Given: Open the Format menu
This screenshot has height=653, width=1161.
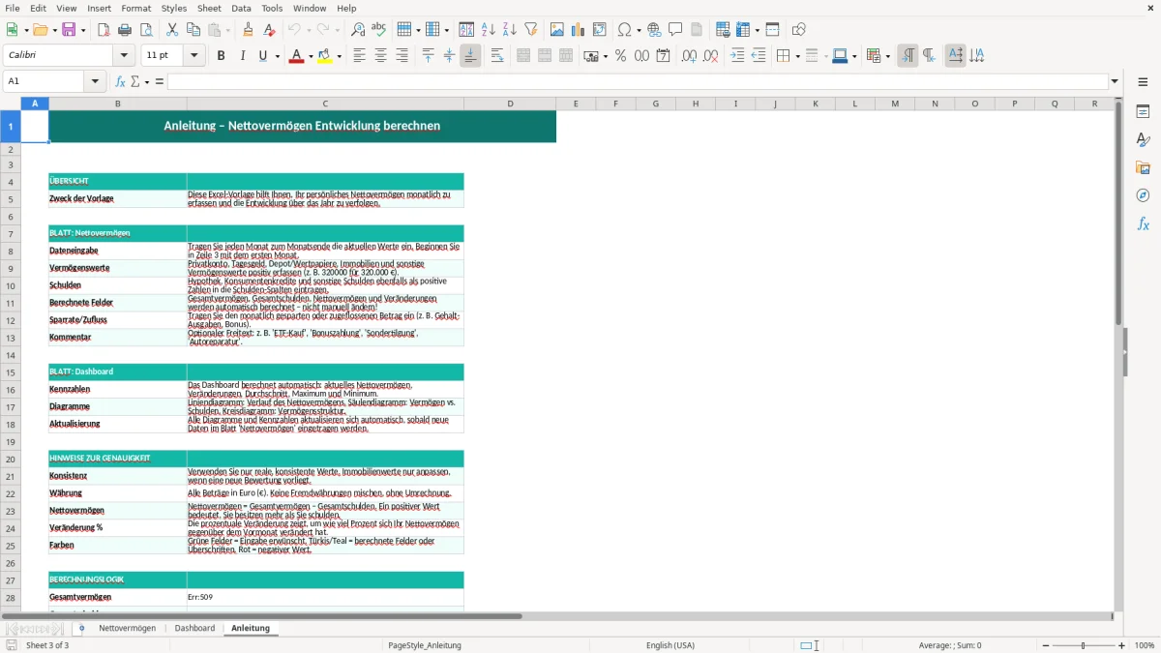Looking at the screenshot, I should 135,8.
